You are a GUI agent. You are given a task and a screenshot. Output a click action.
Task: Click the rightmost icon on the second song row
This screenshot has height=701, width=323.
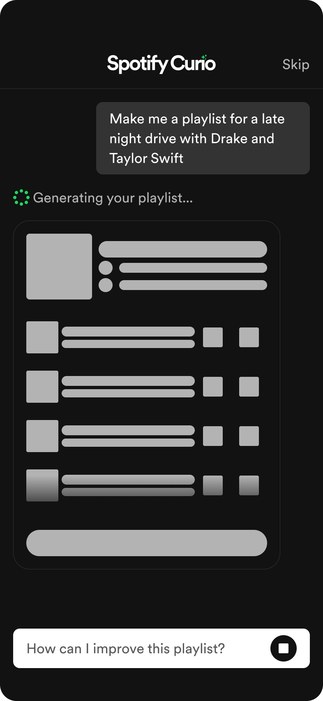pyautogui.click(x=249, y=386)
